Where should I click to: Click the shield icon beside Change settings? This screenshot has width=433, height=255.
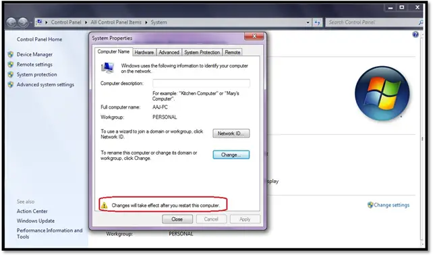(370, 205)
